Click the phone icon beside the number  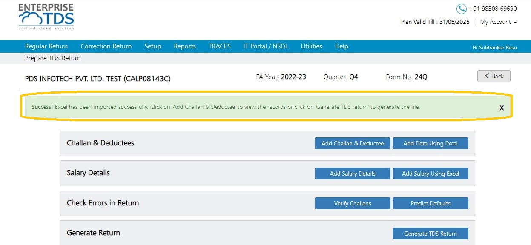(x=461, y=9)
